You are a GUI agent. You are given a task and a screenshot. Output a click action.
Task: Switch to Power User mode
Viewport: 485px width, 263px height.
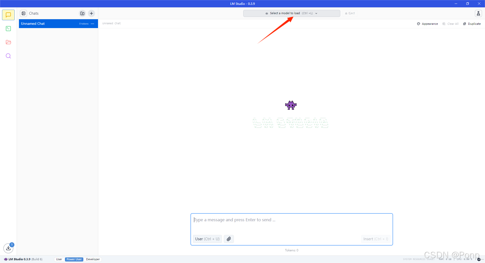74,259
